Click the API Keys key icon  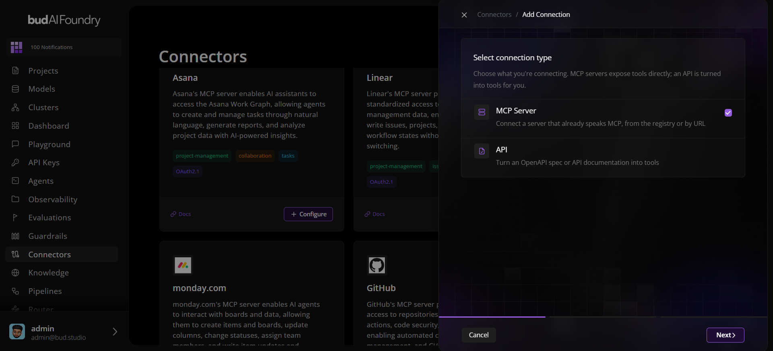pyautogui.click(x=15, y=162)
